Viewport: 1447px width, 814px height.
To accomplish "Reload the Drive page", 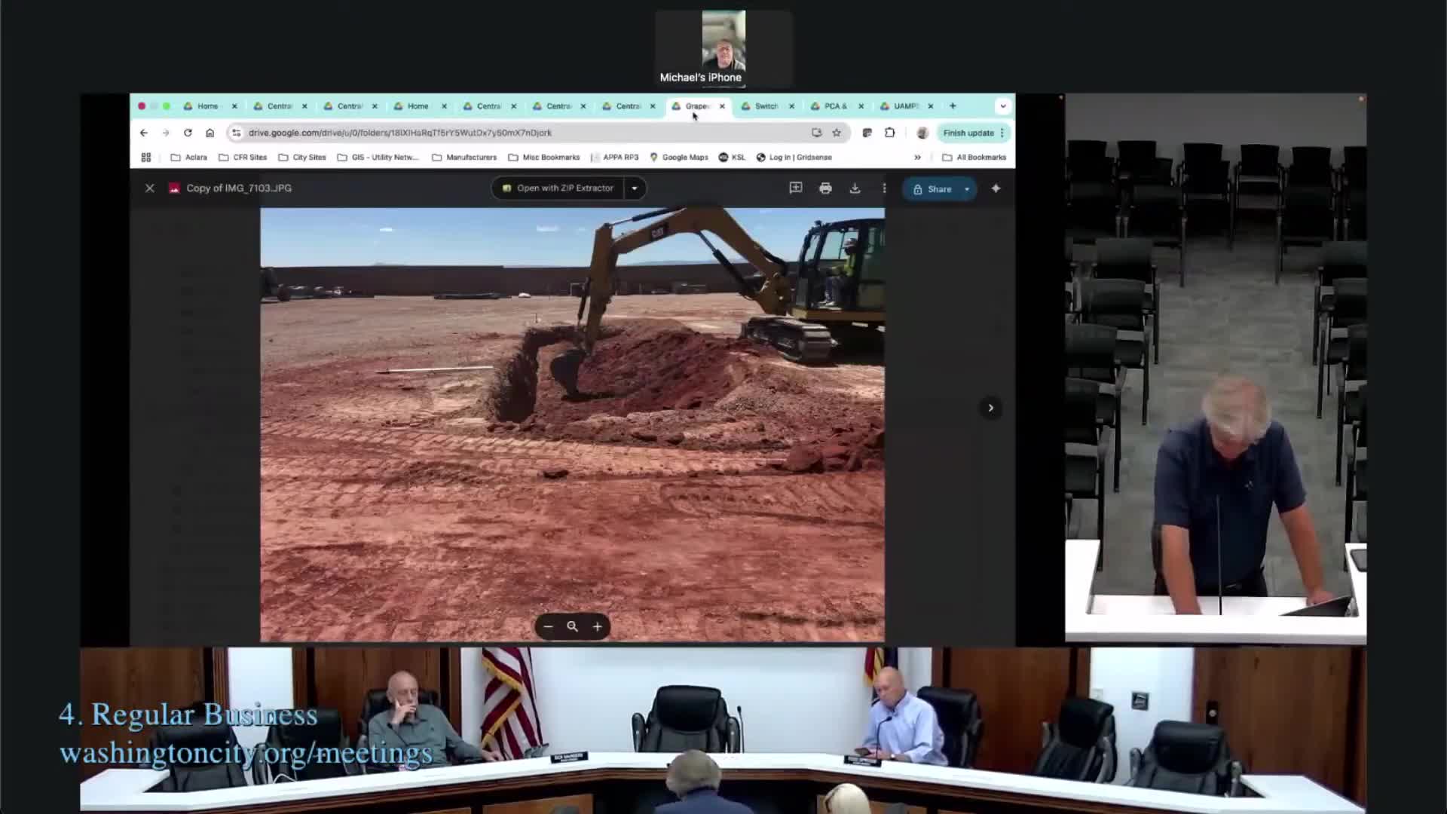I will click(x=188, y=133).
